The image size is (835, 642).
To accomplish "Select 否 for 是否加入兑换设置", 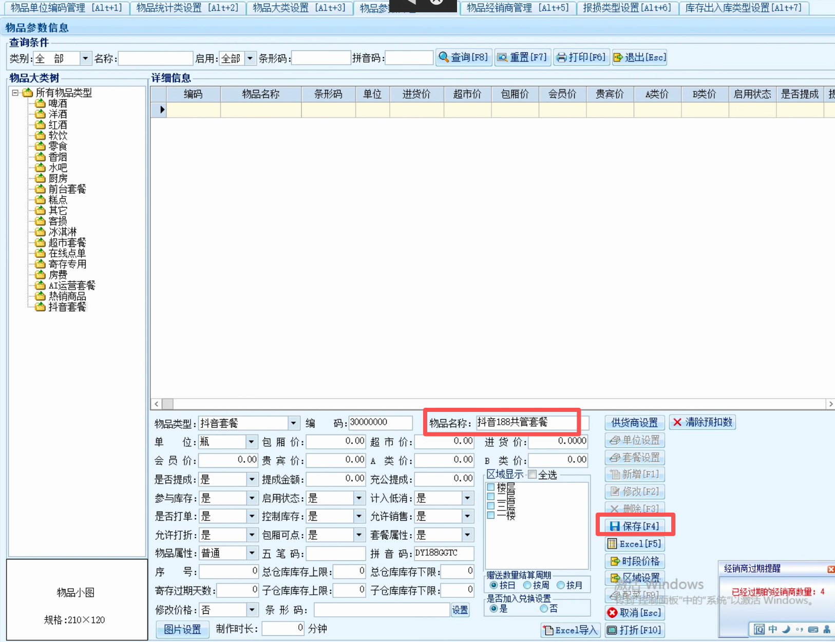I will tap(544, 609).
